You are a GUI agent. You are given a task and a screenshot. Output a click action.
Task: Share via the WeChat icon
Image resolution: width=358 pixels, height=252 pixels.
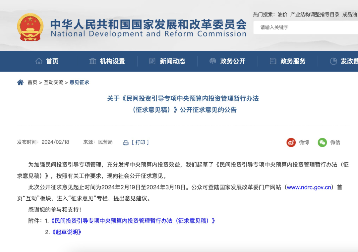322,142
